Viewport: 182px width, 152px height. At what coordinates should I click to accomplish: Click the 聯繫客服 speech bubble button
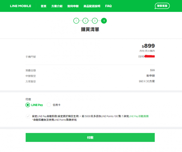(x=162, y=6)
